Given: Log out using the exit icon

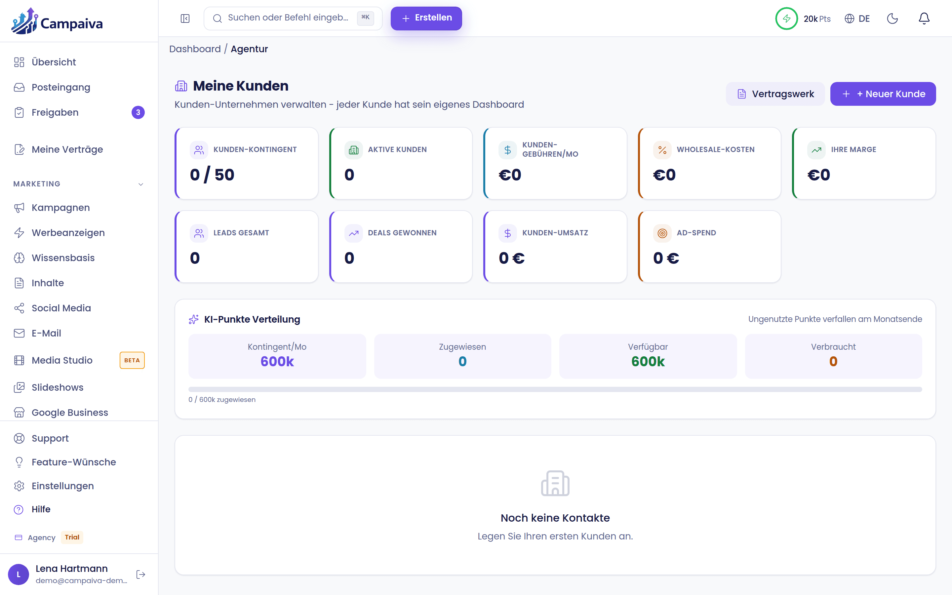Looking at the screenshot, I should (x=140, y=575).
